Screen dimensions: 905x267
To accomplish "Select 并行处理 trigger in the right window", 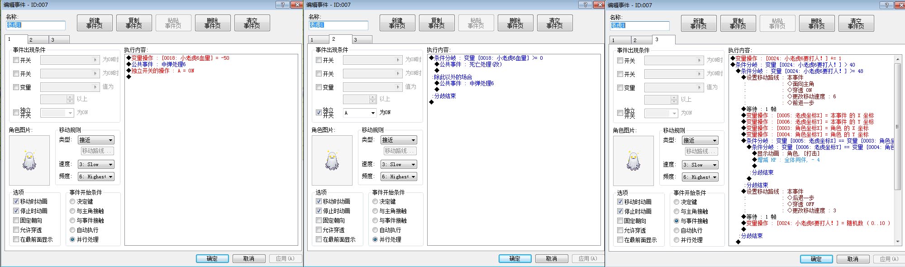I will 676,240.
